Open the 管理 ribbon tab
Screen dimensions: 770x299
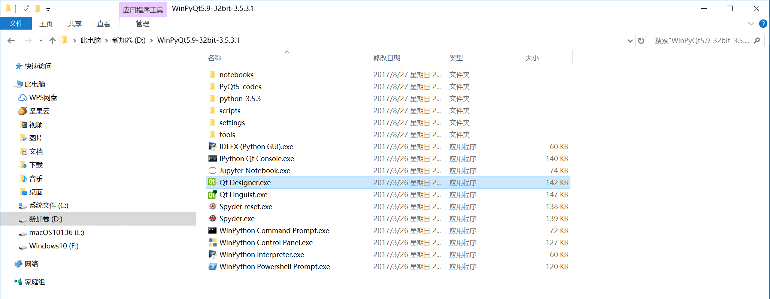click(x=143, y=24)
